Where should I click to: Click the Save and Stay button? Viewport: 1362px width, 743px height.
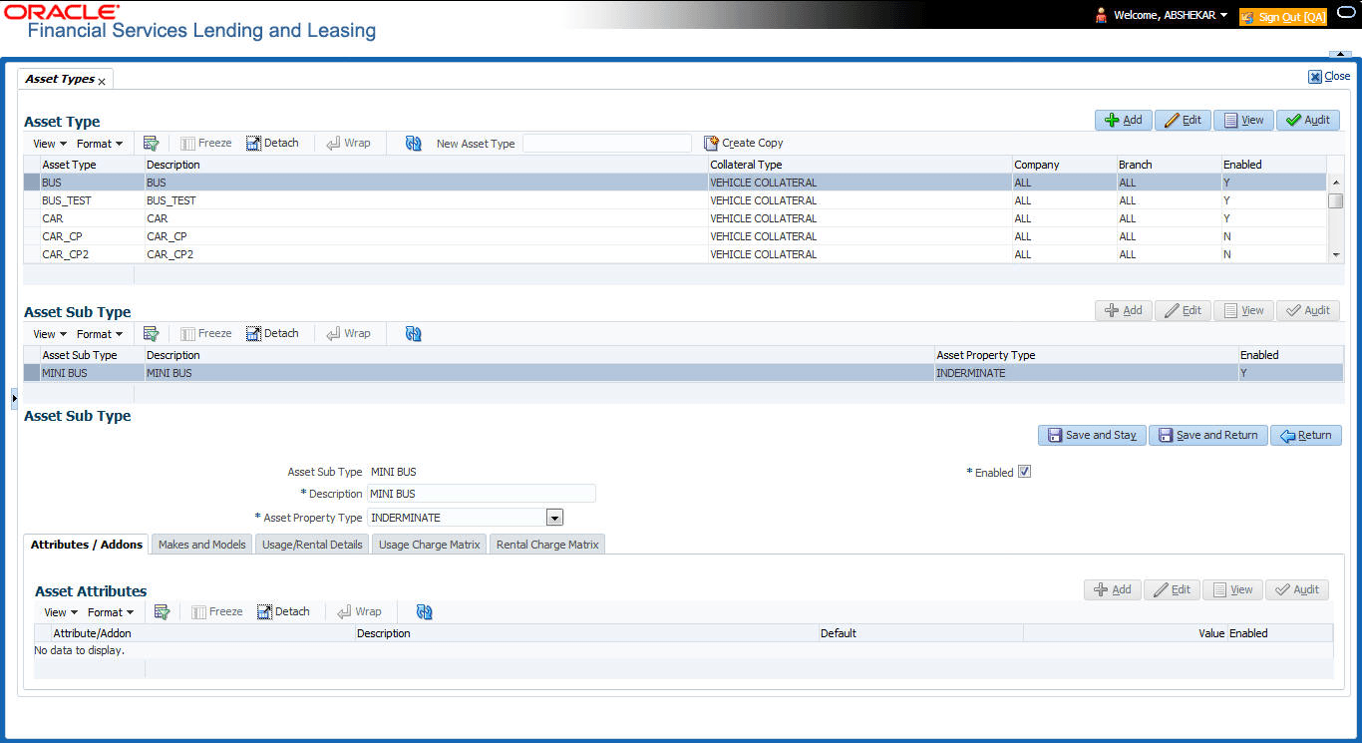point(1092,435)
